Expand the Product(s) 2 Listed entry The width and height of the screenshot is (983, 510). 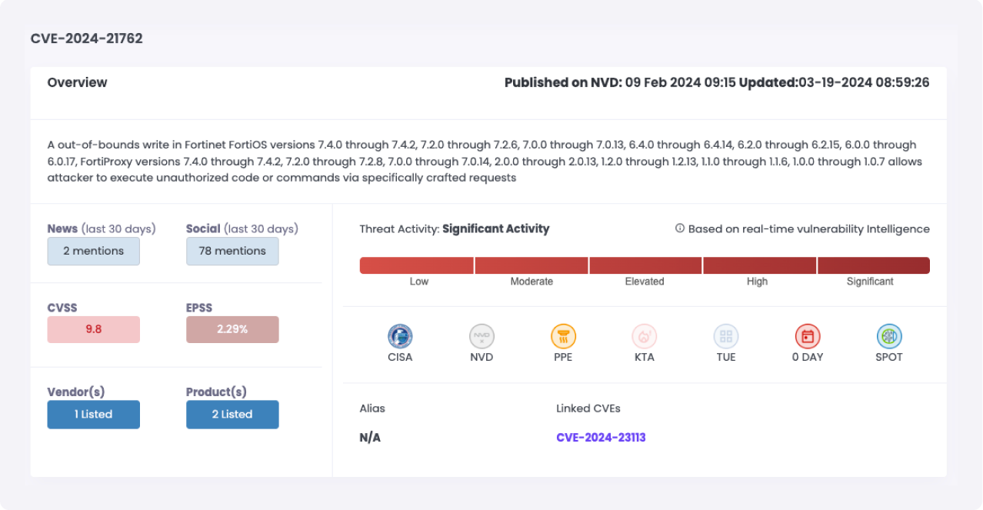pos(232,414)
